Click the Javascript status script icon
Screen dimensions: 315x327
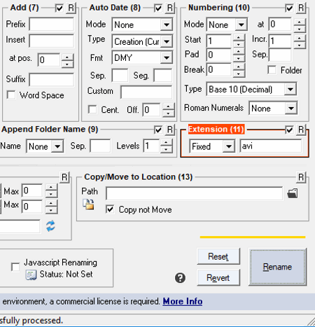pyautogui.click(x=31, y=275)
